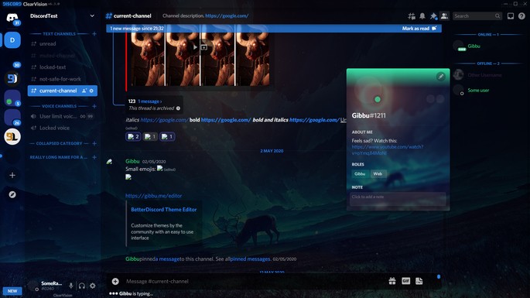Screen dimensions: 530x298
Task: Open SomeRa... user account panel
Action: click(46, 286)
